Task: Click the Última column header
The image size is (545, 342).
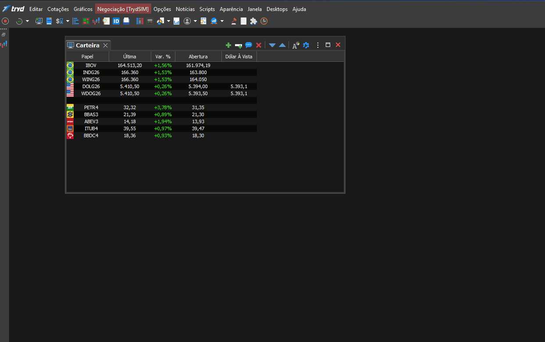Action: pyautogui.click(x=130, y=57)
